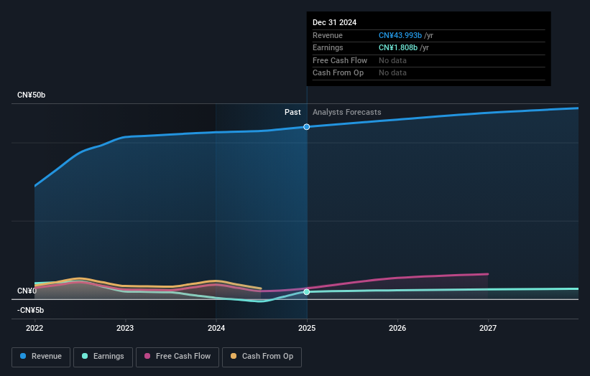The width and height of the screenshot is (590, 376).
Task: Click the tooltip Revenue row label
Action: [x=328, y=35]
